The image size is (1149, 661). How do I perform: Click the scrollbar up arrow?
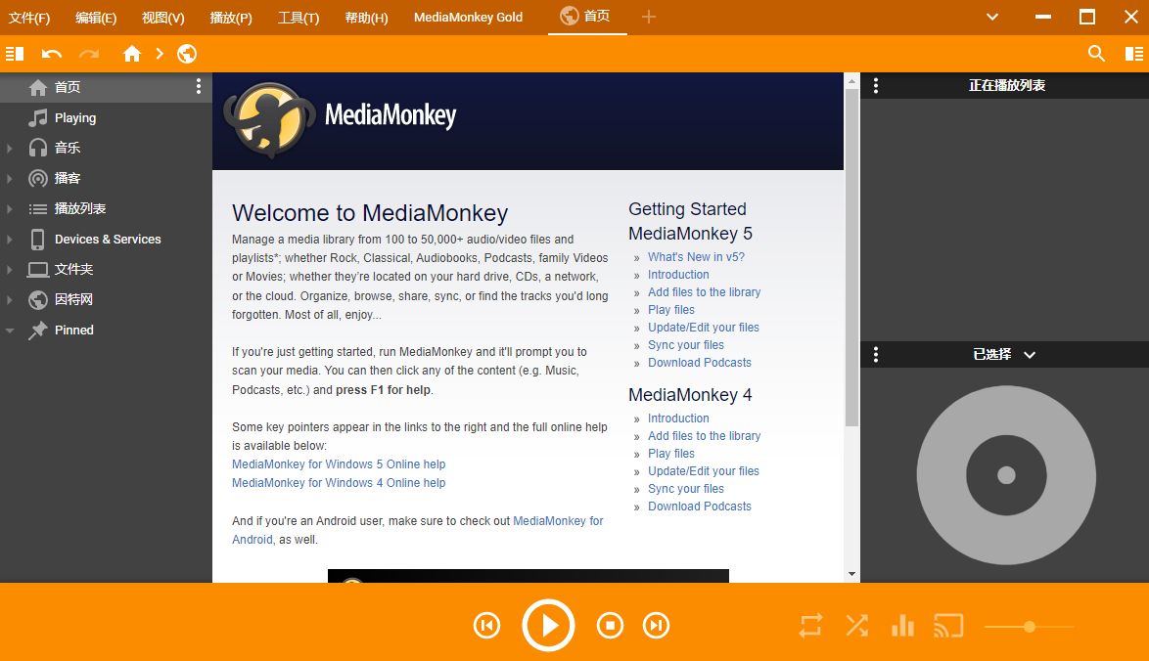click(851, 80)
